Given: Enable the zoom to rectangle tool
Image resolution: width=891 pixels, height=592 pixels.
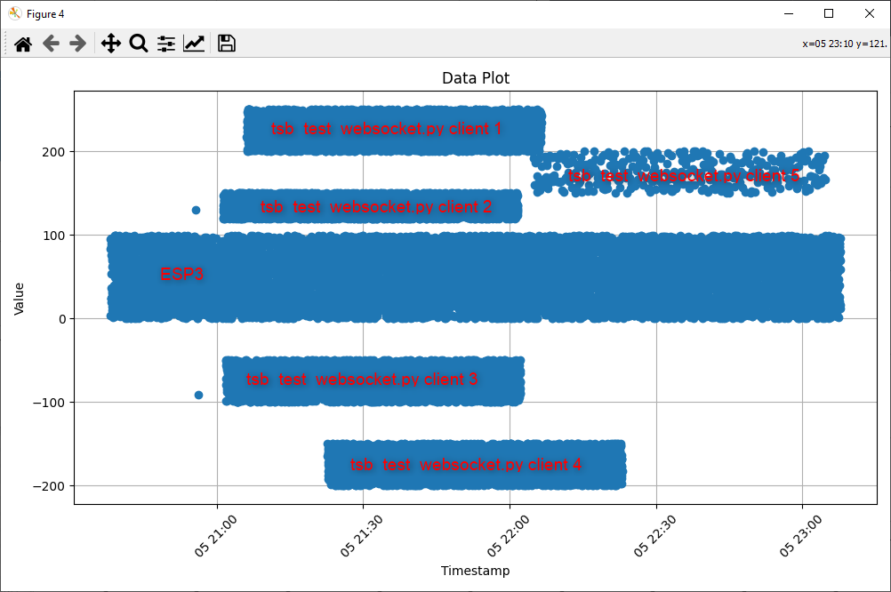Looking at the screenshot, I should [x=138, y=44].
